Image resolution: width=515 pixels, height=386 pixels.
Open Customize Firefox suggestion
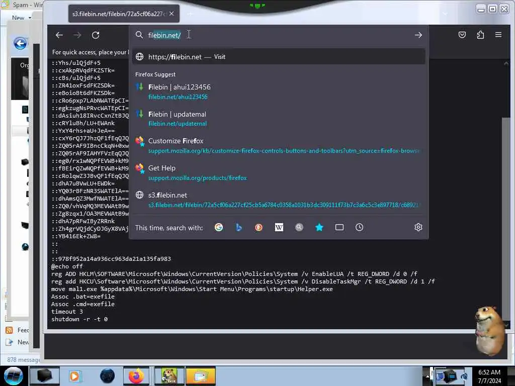(279, 145)
